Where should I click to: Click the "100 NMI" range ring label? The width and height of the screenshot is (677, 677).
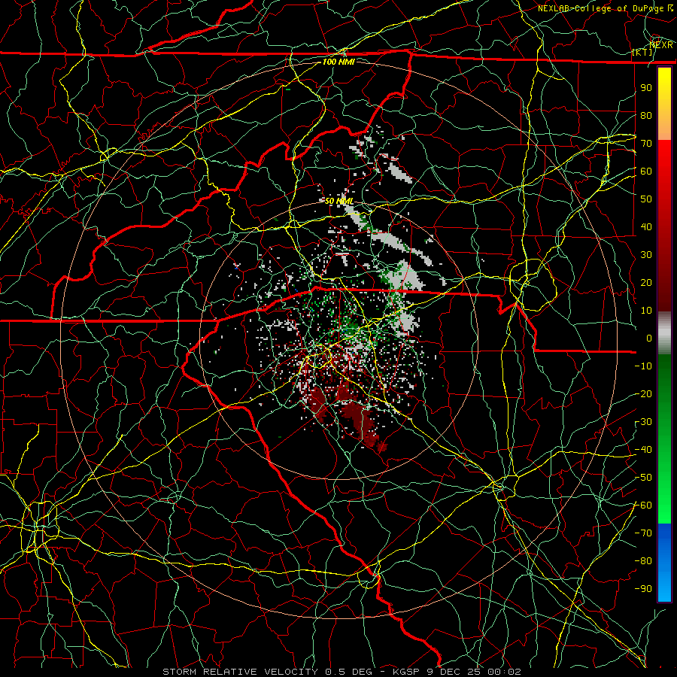(x=338, y=62)
